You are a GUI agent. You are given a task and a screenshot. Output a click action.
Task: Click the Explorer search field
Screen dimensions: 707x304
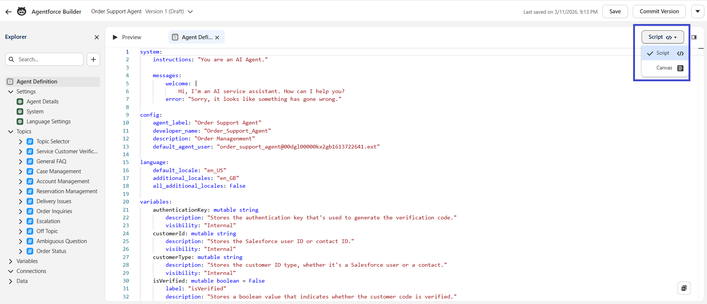[x=44, y=59]
